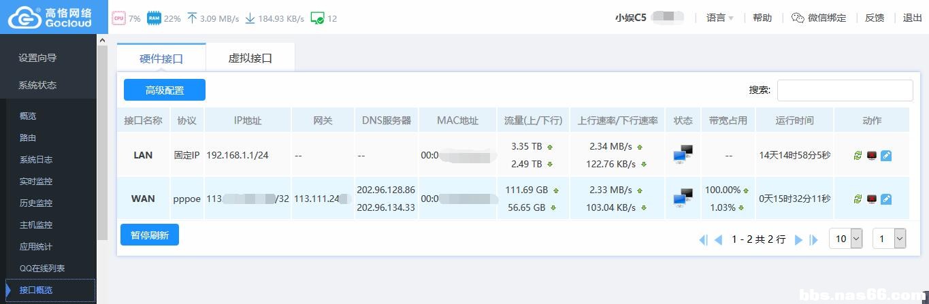Sort by DNS服务器 column header
929x304 pixels.
386,120
